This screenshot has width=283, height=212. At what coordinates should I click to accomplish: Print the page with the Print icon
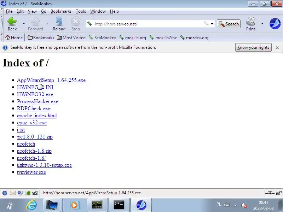[x=251, y=24]
